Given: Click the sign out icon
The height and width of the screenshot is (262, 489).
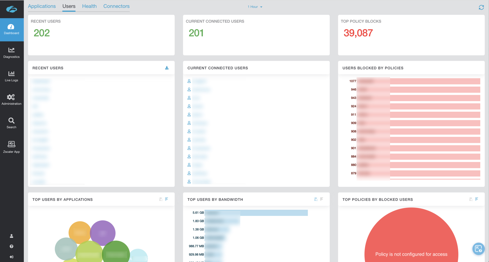Looking at the screenshot, I should pos(11,257).
